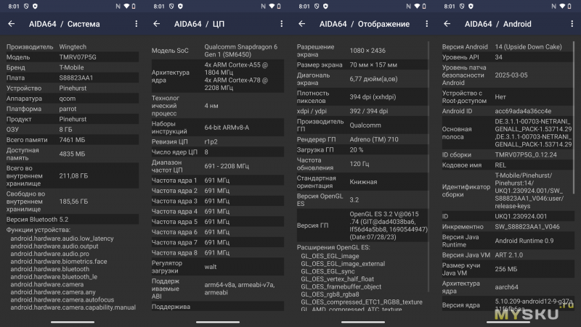Select the ID сборки TMRV07P5G_0.12.24 row
The height and width of the screenshot is (327, 581).
508,155
